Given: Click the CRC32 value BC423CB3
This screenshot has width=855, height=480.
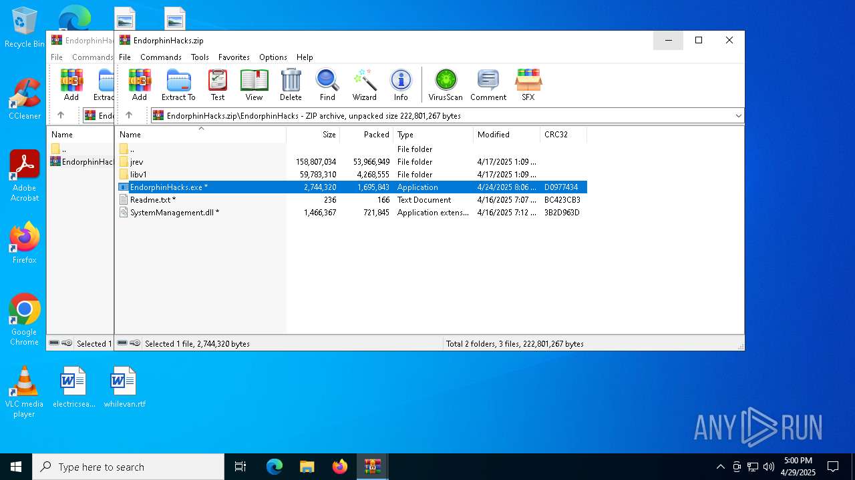Looking at the screenshot, I should (x=562, y=200).
